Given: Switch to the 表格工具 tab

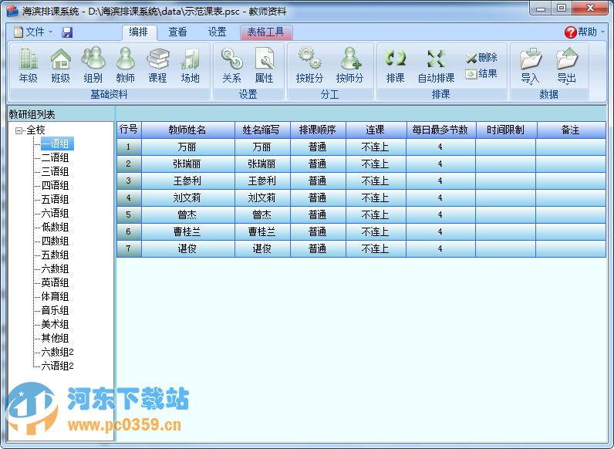Looking at the screenshot, I should pos(266,32).
